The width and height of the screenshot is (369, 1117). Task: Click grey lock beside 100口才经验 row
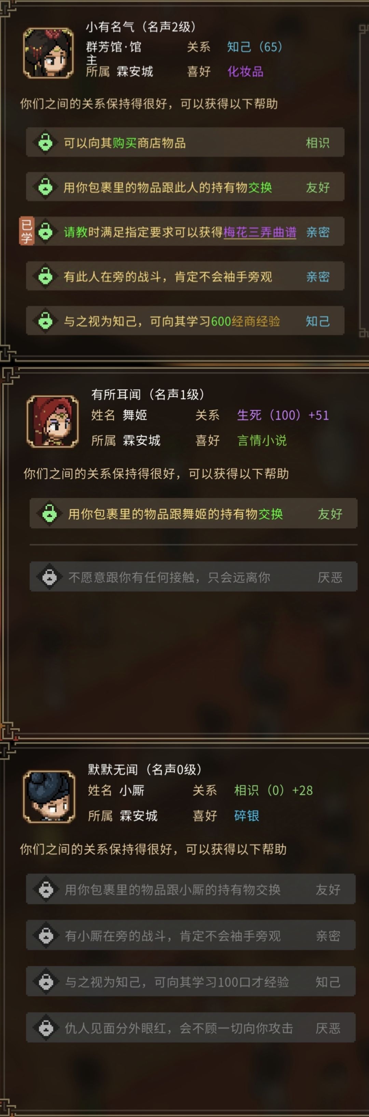(46, 982)
